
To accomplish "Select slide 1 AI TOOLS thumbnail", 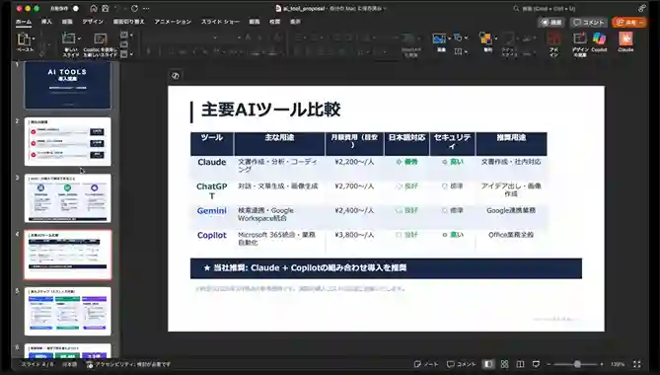I will [x=68, y=85].
